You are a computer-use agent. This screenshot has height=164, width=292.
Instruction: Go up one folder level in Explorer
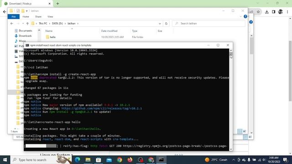(27, 23)
